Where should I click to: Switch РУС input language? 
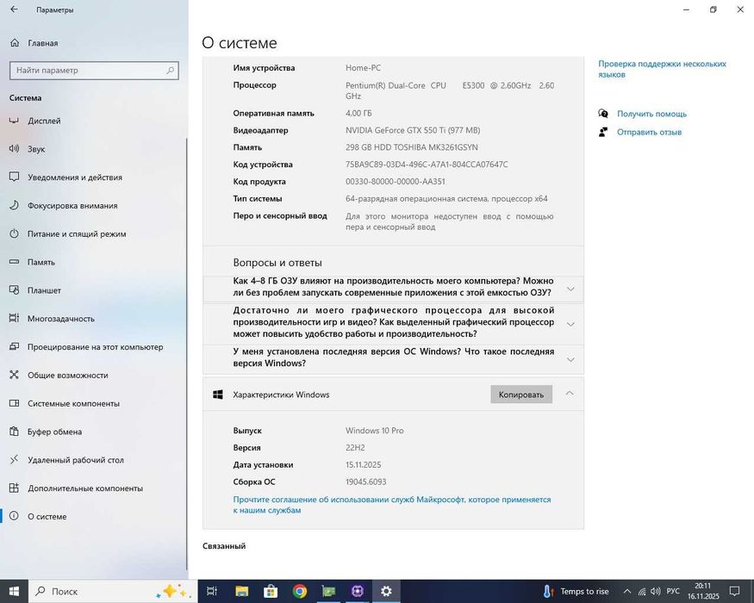[673, 592]
